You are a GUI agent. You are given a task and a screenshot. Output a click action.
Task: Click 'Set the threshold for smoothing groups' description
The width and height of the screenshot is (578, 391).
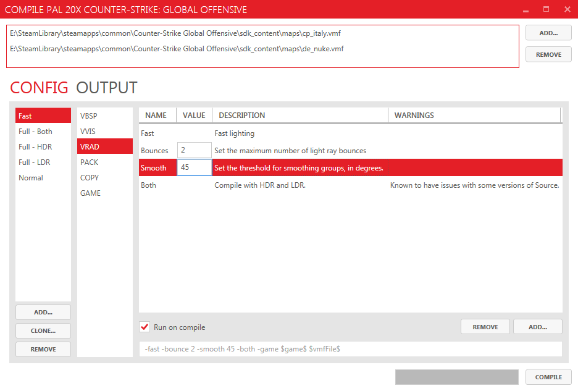(x=299, y=168)
